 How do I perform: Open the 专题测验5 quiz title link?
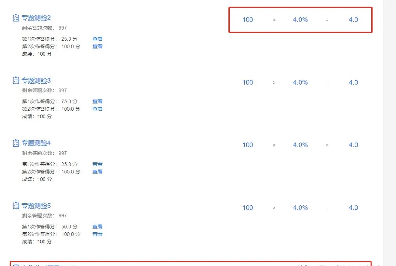(x=36, y=206)
